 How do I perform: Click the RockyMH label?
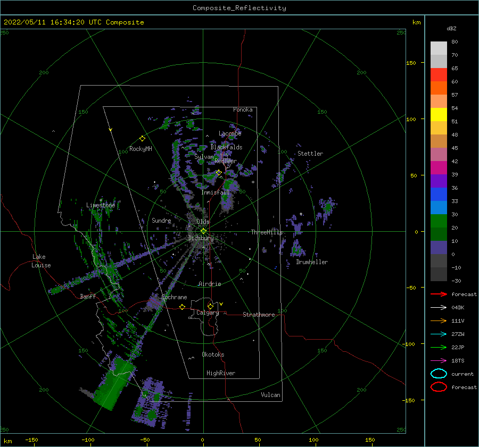[141, 149]
